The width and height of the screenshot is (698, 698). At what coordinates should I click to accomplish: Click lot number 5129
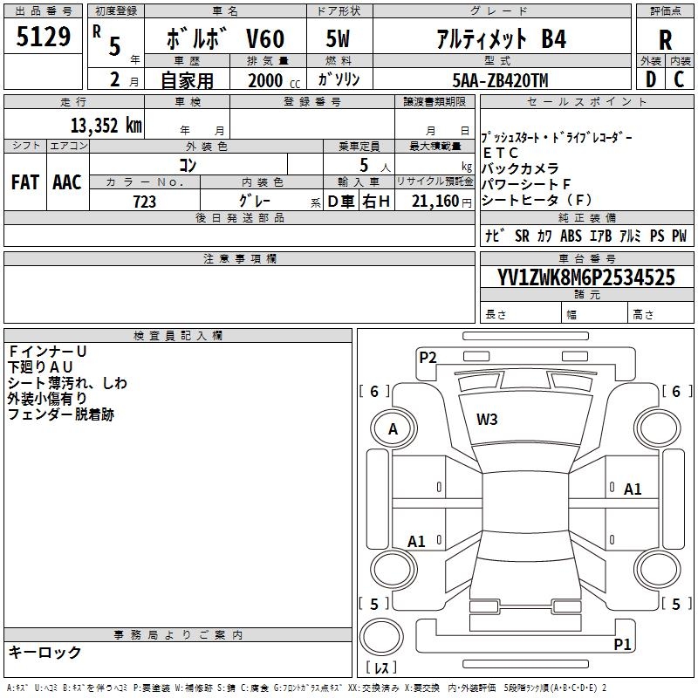43,36
